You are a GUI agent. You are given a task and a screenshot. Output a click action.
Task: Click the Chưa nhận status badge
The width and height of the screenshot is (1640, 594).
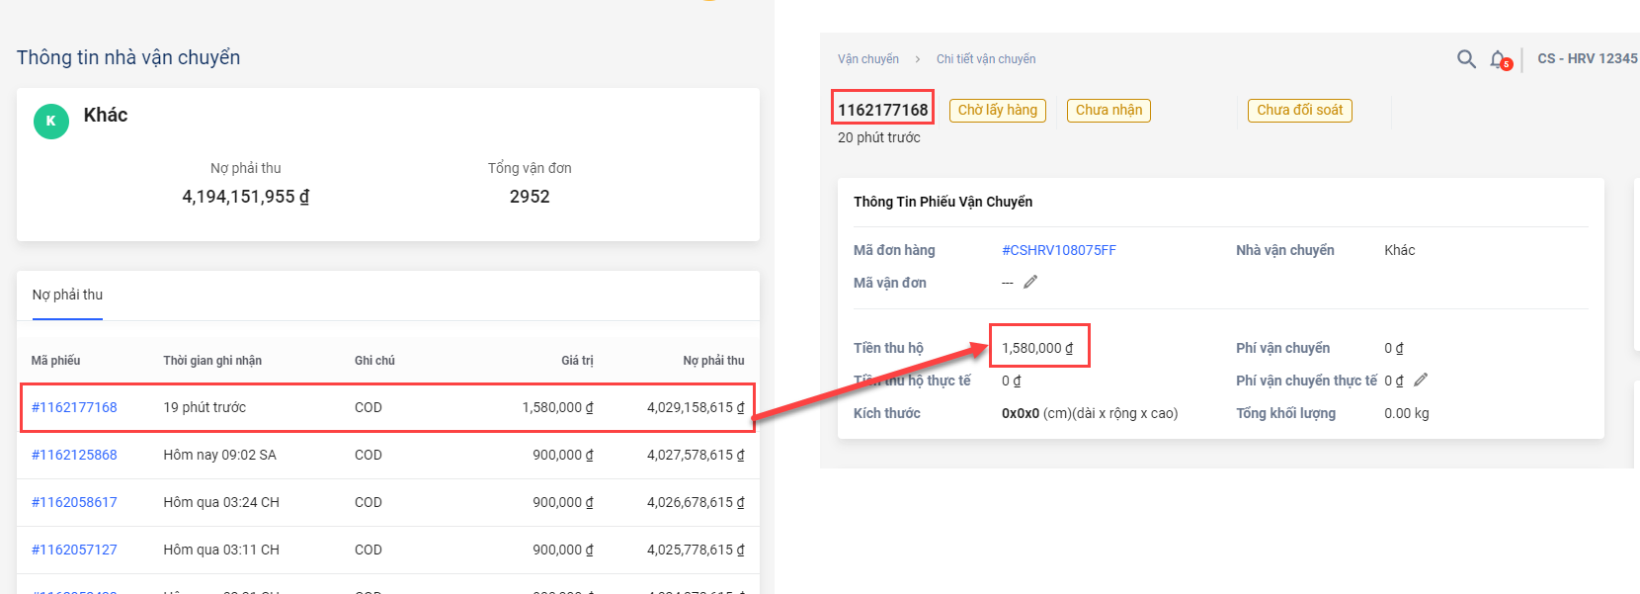[1108, 110]
